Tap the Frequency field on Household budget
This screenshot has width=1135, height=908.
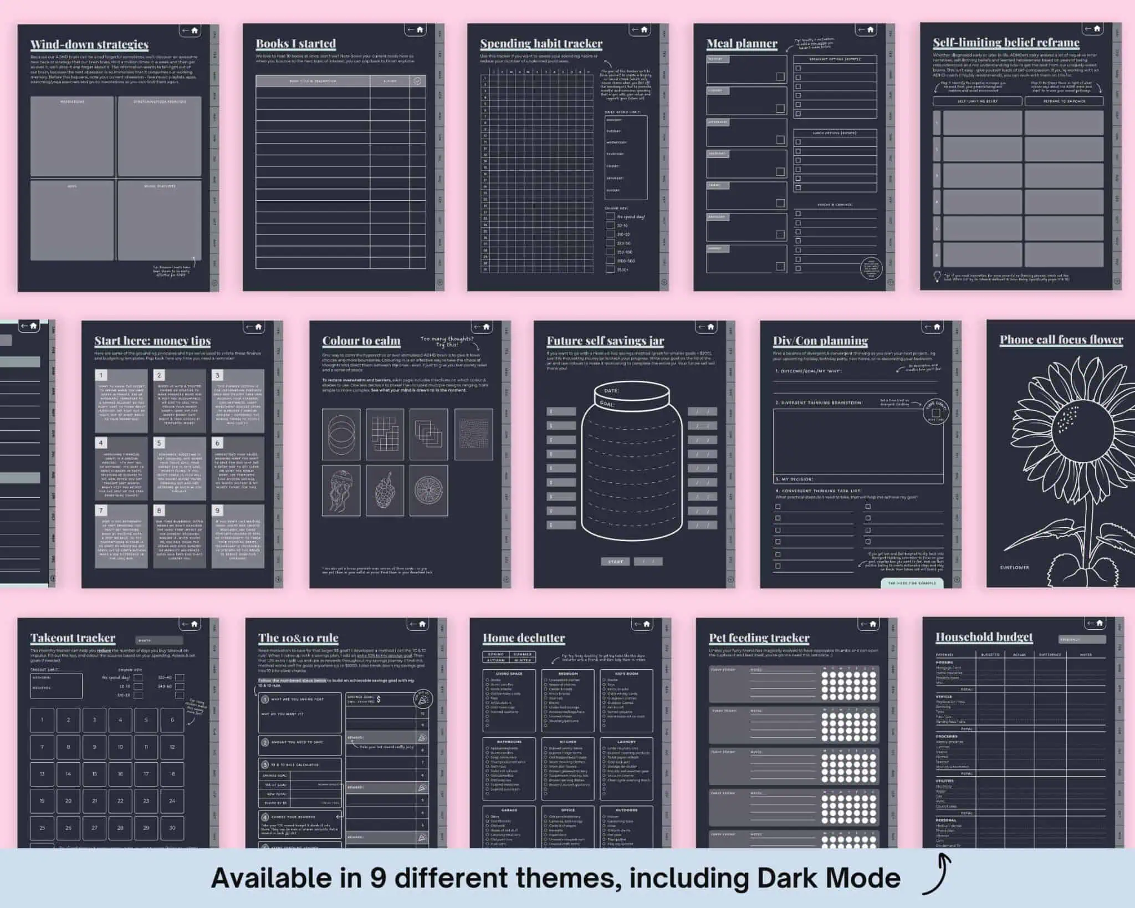click(1082, 639)
